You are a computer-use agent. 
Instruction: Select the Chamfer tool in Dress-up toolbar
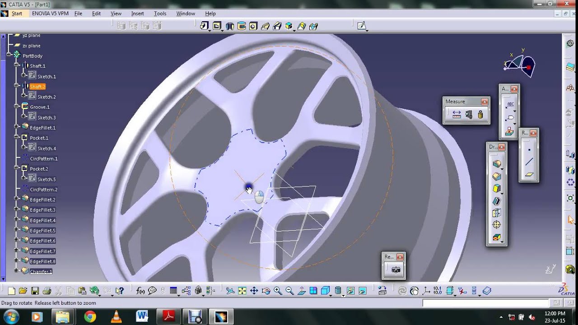click(497, 176)
